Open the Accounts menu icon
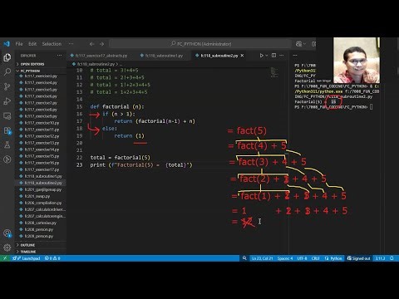Viewport: 399px width, 299px height. click(7, 233)
